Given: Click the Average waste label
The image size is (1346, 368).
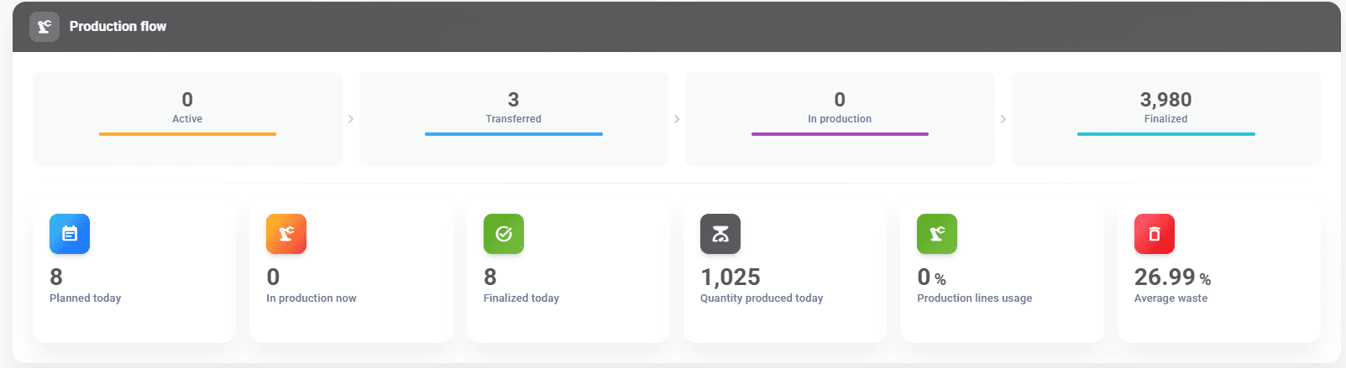Looking at the screenshot, I should [x=1171, y=298].
